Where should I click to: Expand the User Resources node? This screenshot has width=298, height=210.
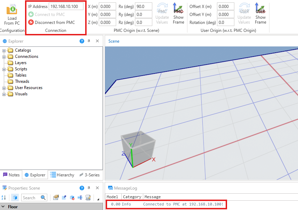tap(4, 88)
